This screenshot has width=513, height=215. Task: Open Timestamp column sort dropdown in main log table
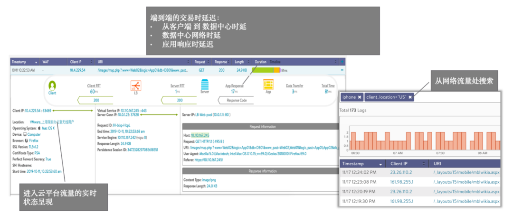tap(36, 62)
